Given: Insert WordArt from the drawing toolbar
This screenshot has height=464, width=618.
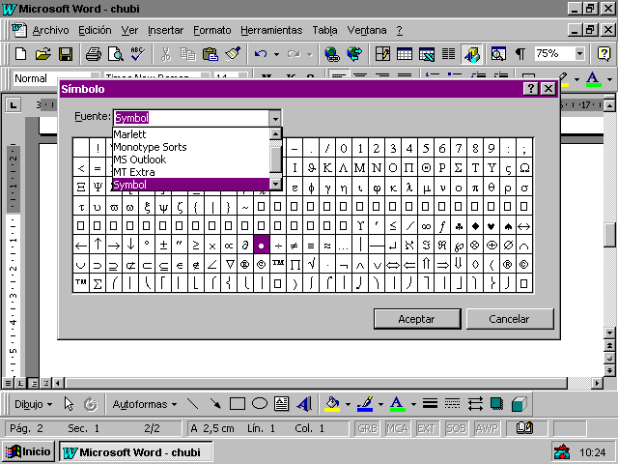Looking at the screenshot, I should coord(304,404).
